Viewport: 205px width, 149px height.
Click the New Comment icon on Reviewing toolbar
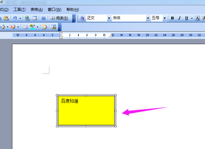click(25, 27)
